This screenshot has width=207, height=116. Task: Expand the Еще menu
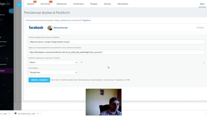coord(202,4)
